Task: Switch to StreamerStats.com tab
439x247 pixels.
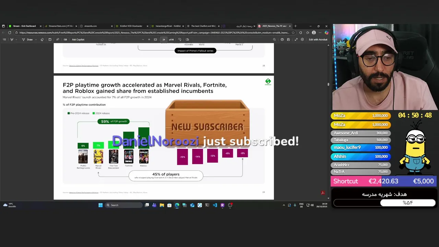Action: click(x=61, y=26)
